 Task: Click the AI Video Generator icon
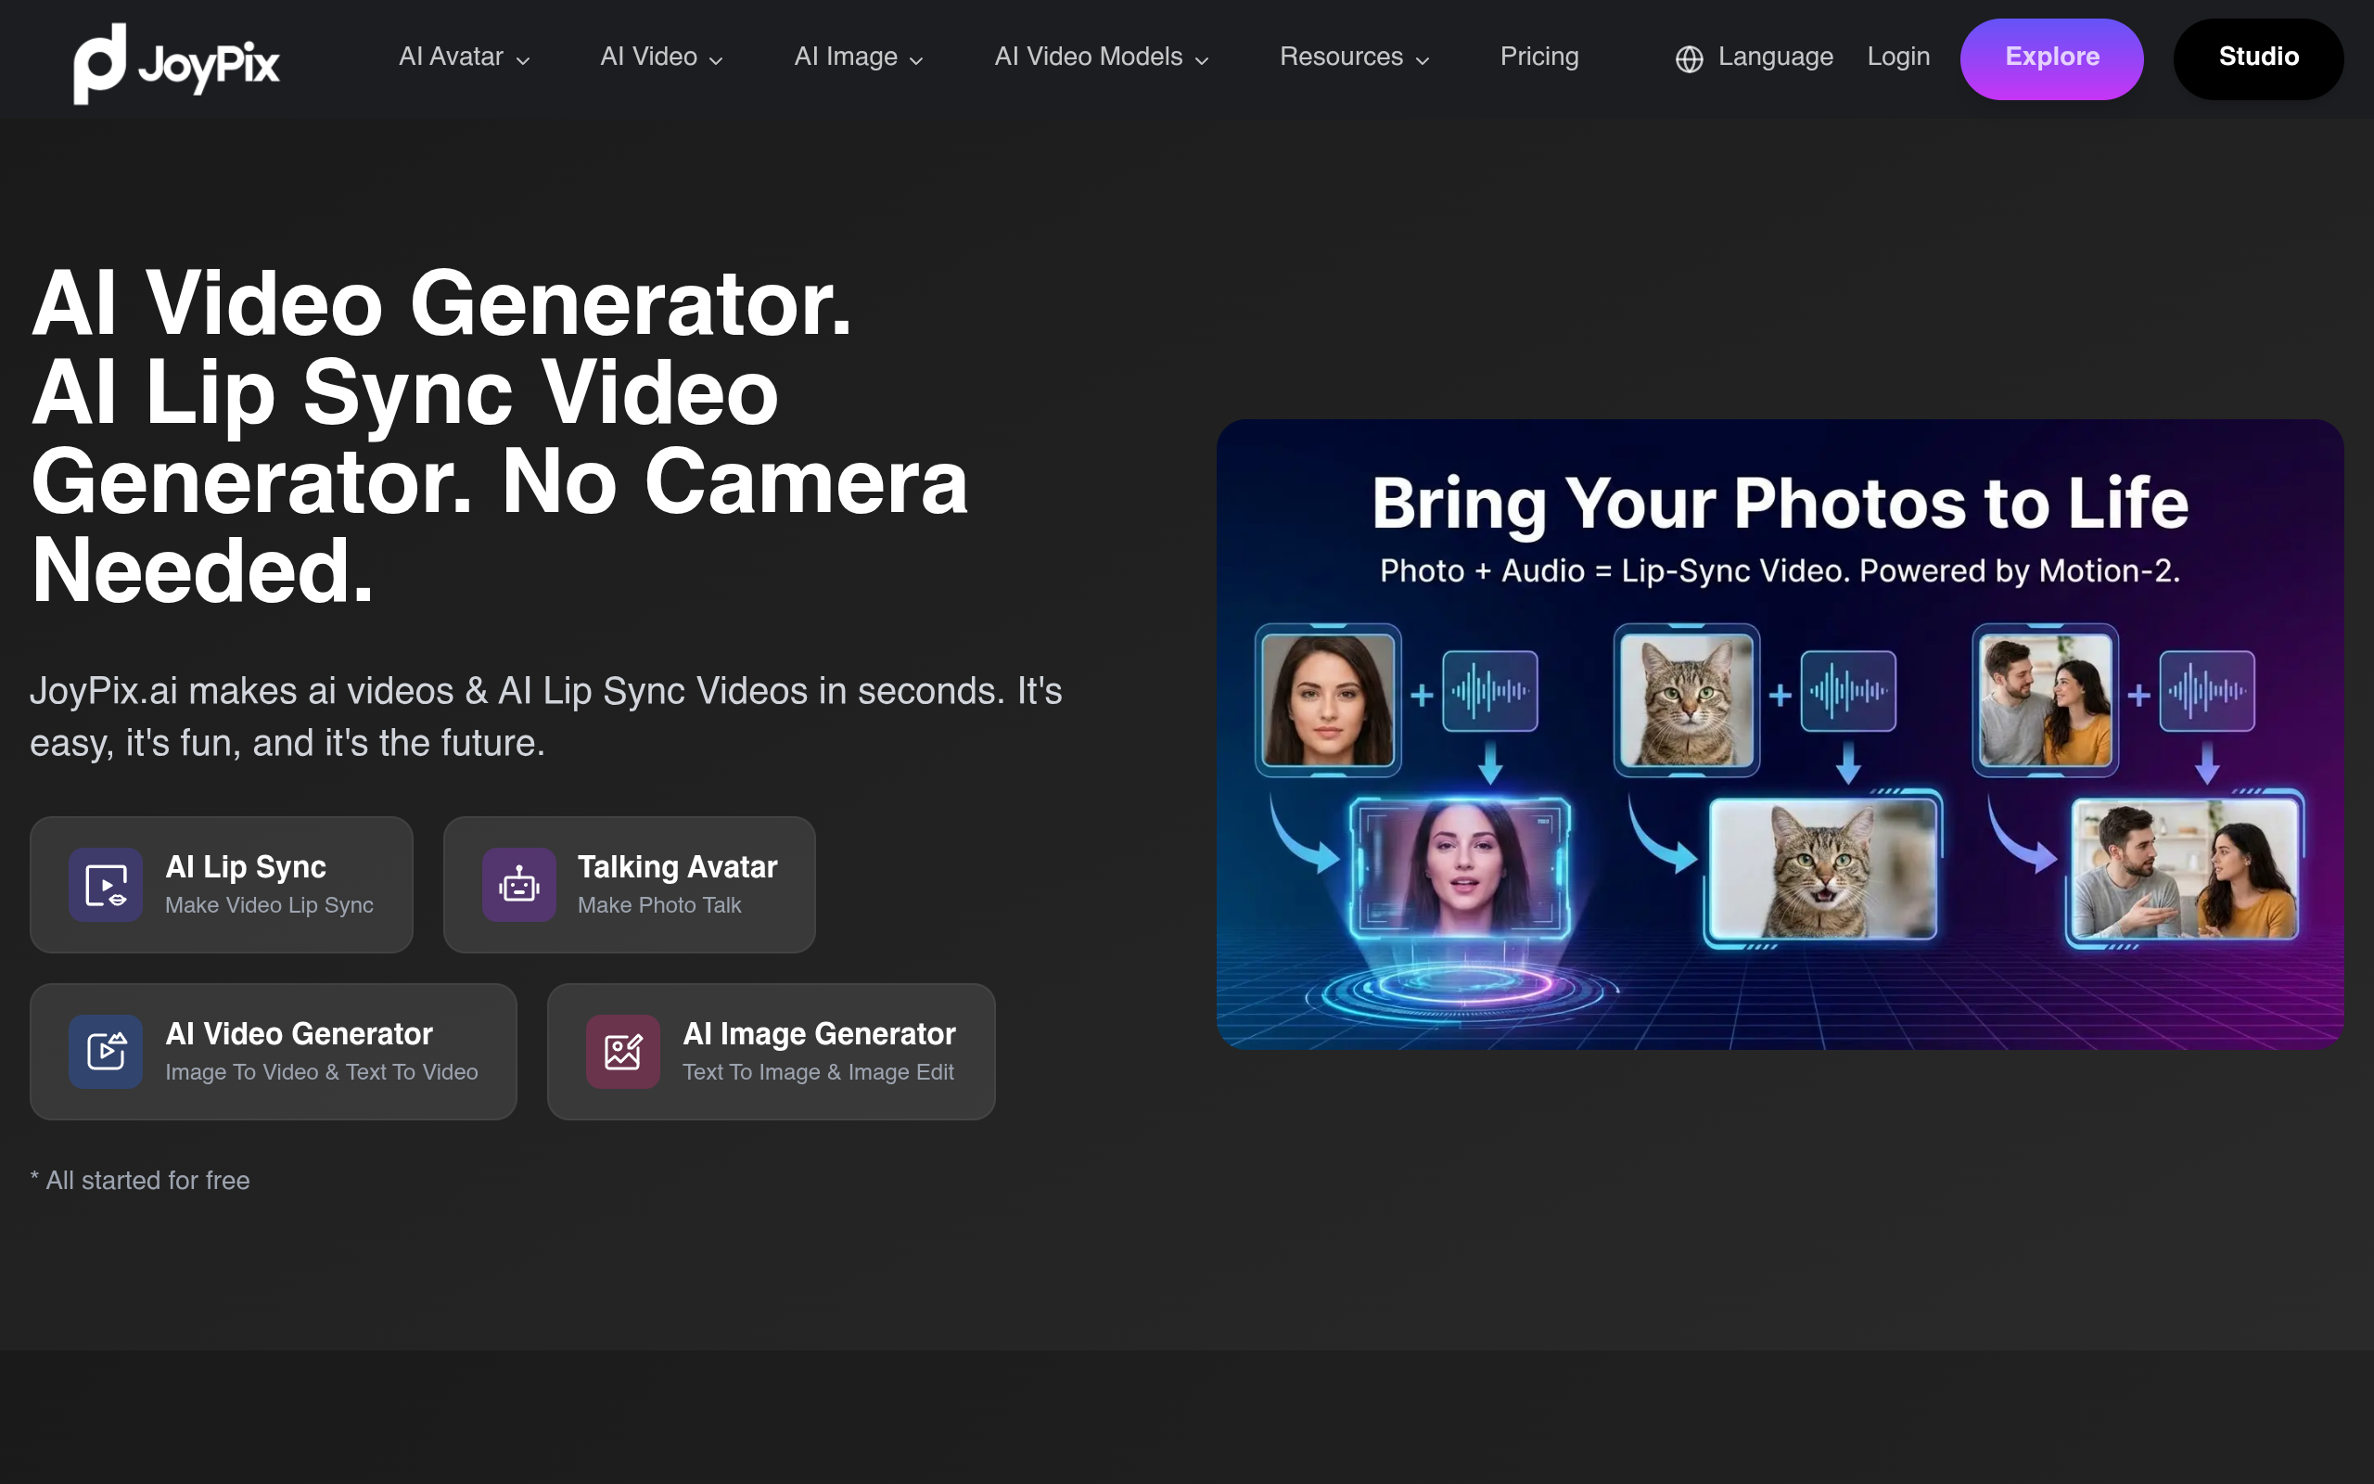coord(106,1051)
